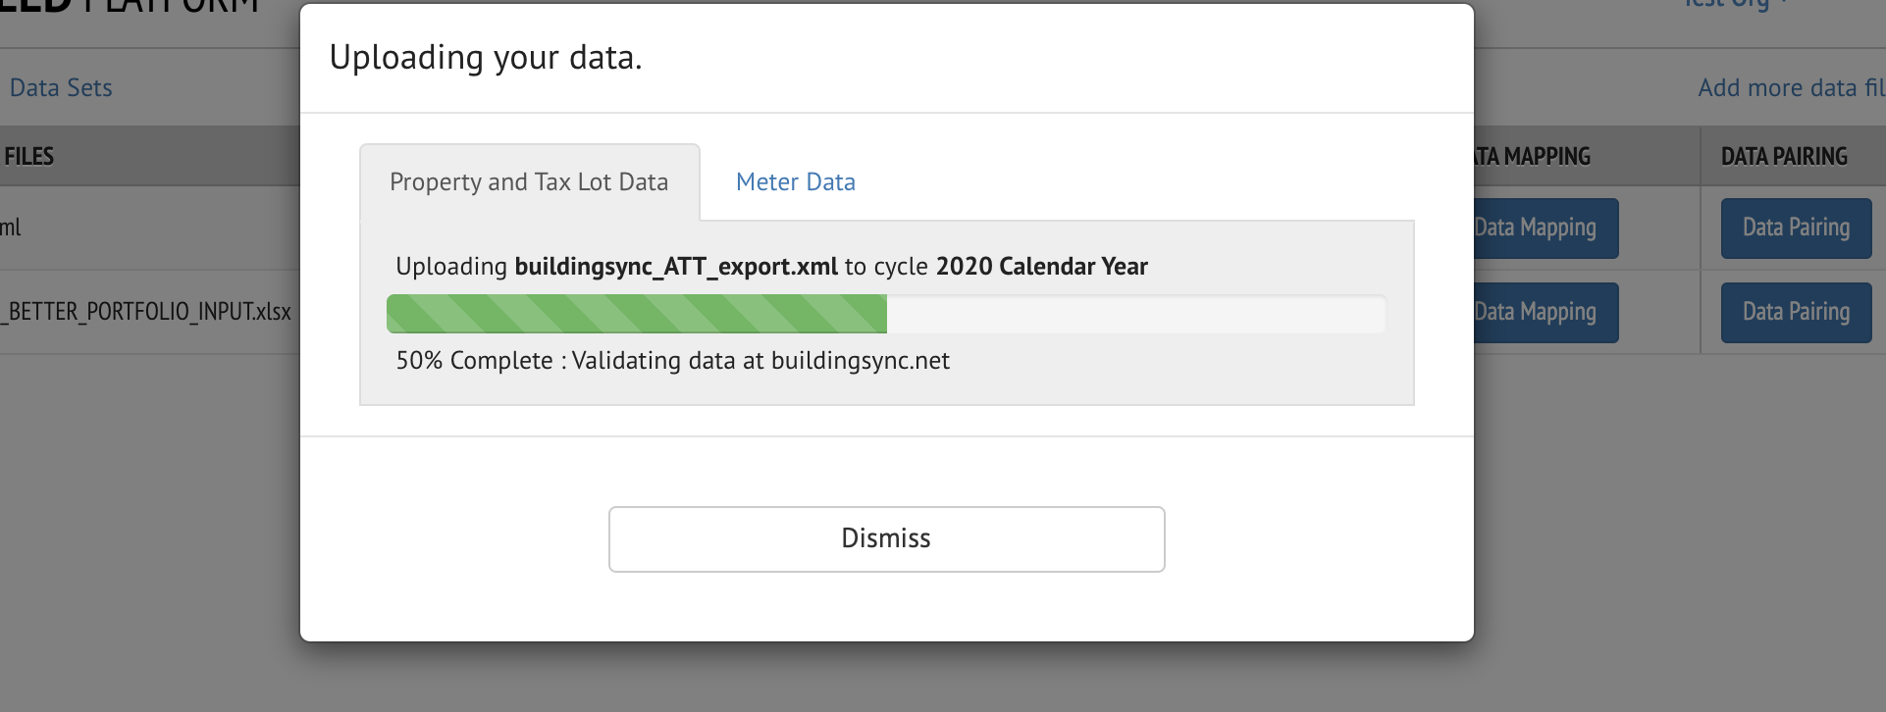Select the Property and Tax Lot Data tab
1886x712 pixels.
528,181
